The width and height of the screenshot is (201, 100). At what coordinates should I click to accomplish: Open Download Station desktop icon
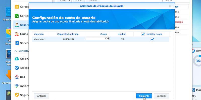click(9, 74)
